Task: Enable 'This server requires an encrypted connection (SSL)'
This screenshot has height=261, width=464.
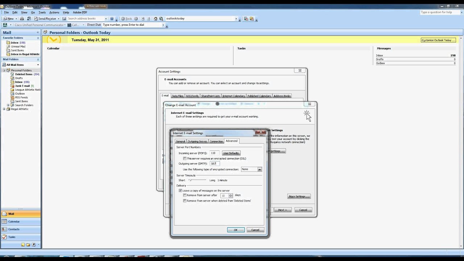Action: pos(185,158)
